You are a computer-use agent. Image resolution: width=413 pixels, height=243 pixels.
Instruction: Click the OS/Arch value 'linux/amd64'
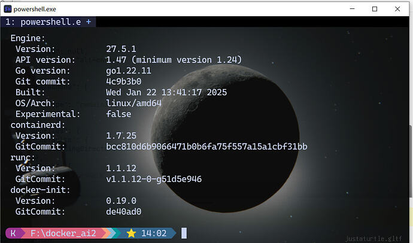tap(134, 103)
